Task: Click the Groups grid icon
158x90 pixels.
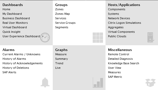Action: (98, 37)
